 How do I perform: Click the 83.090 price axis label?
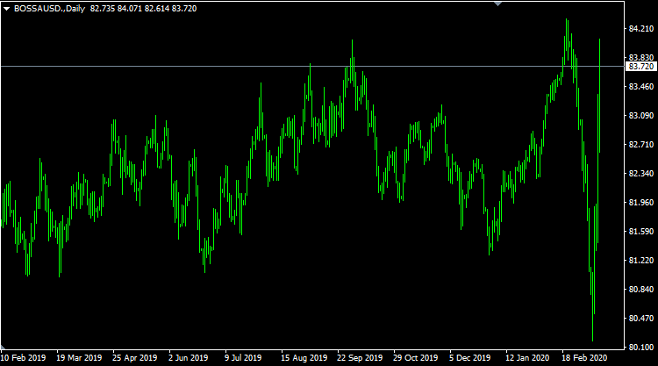click(x=641, y=116)
